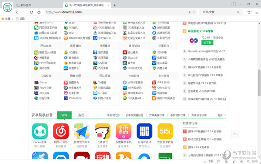Expand the dropdown arrow beside lightning icon
Image resolution: width=261 pixels, height=164 pixels.
pyautogui.click(x=194, y=12)
